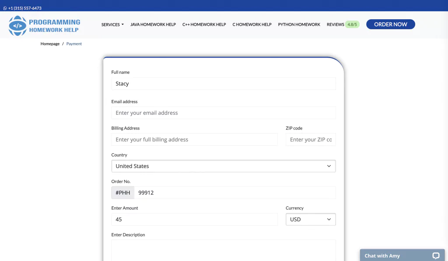Open the Chat with Amy widget
Viewport: 448px width, 261px height.
point(402,255)
